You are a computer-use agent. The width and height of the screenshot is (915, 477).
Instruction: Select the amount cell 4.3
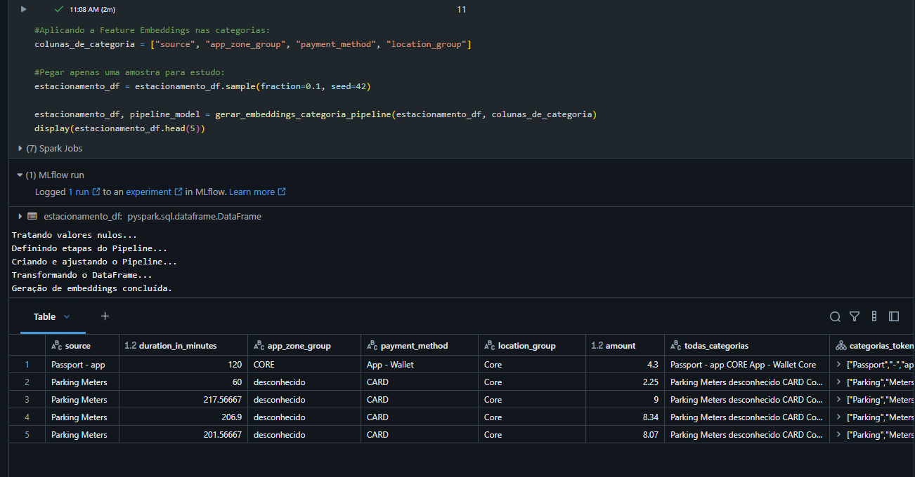625,365
